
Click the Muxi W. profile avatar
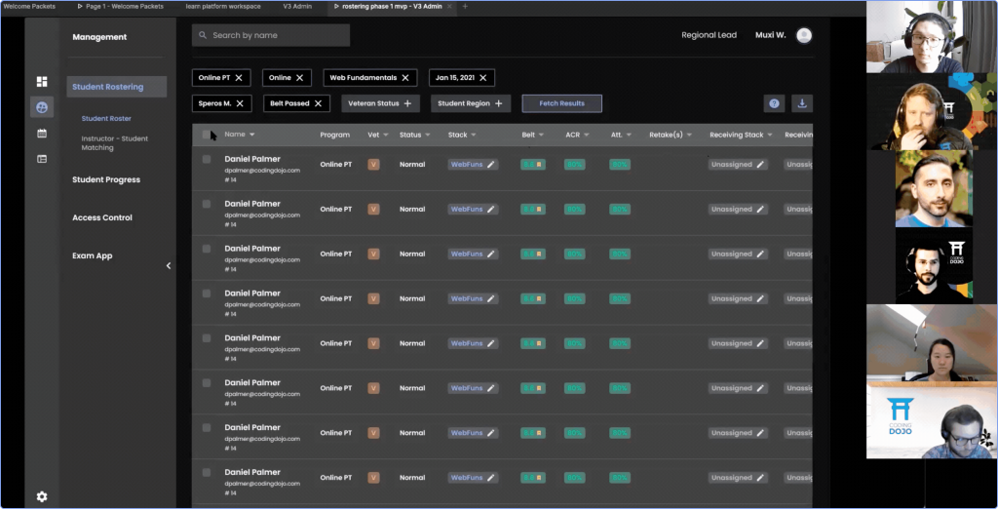pyautogui.click(x=804, y=35)
